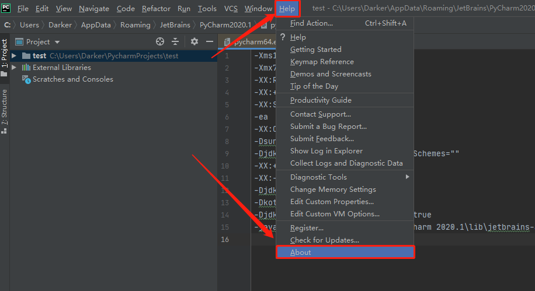The image size is (535, 291).
Task: Click the AppData breadcrumb
Action: 96,25
